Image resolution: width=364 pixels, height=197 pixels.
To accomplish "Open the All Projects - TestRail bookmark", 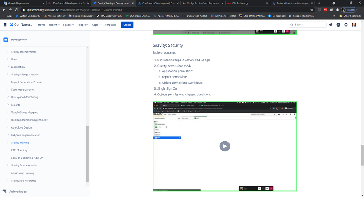I will 223,16.
